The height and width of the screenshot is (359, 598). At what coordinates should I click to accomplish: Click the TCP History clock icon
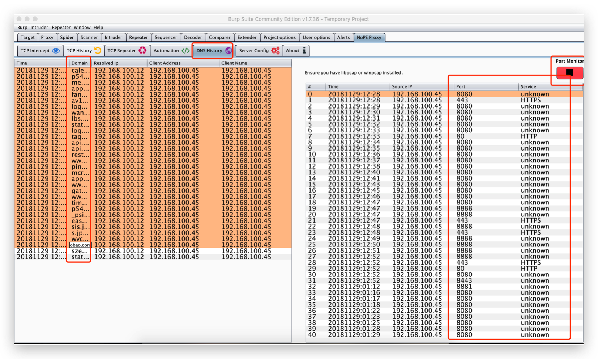[98, 51]
